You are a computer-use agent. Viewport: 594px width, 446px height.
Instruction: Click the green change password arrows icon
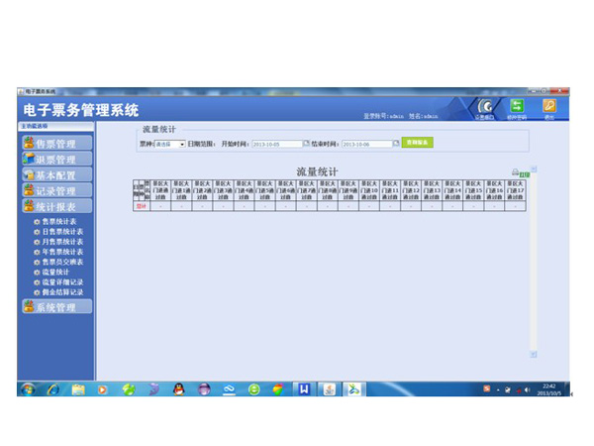pos(517,106)
